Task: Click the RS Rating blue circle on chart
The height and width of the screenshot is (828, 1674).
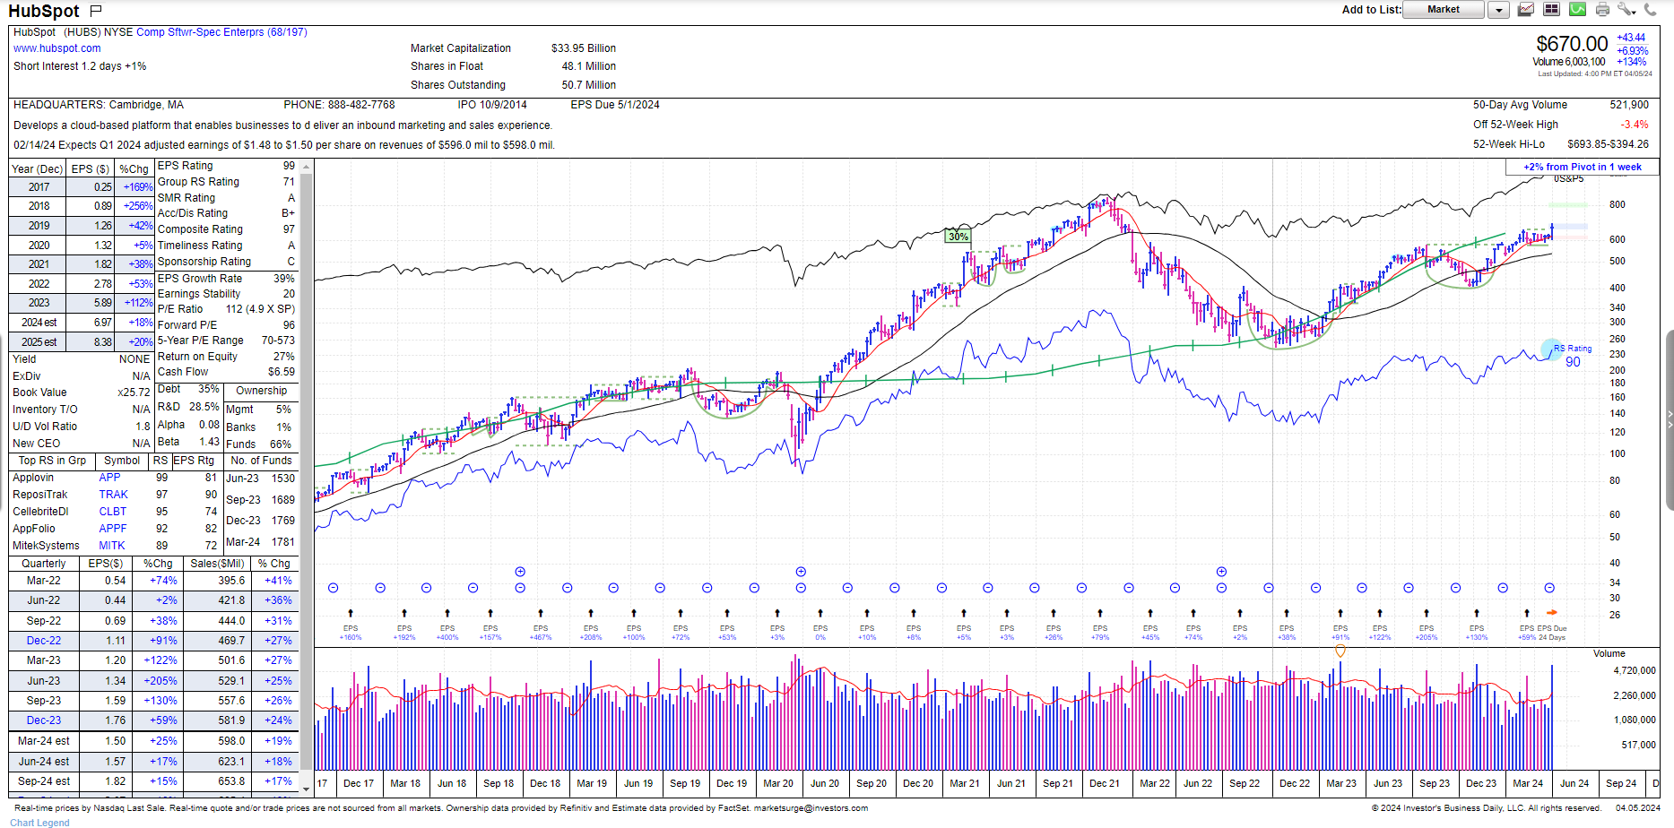Action: (1550, 349)
